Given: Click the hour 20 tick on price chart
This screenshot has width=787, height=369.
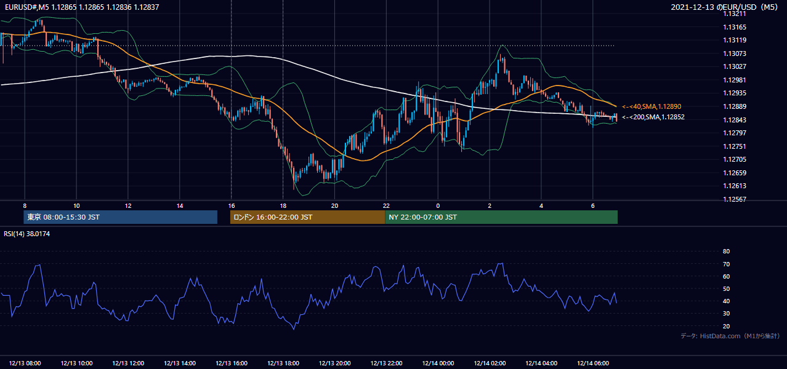Looking at the screenshot, I should pos(334,205).
